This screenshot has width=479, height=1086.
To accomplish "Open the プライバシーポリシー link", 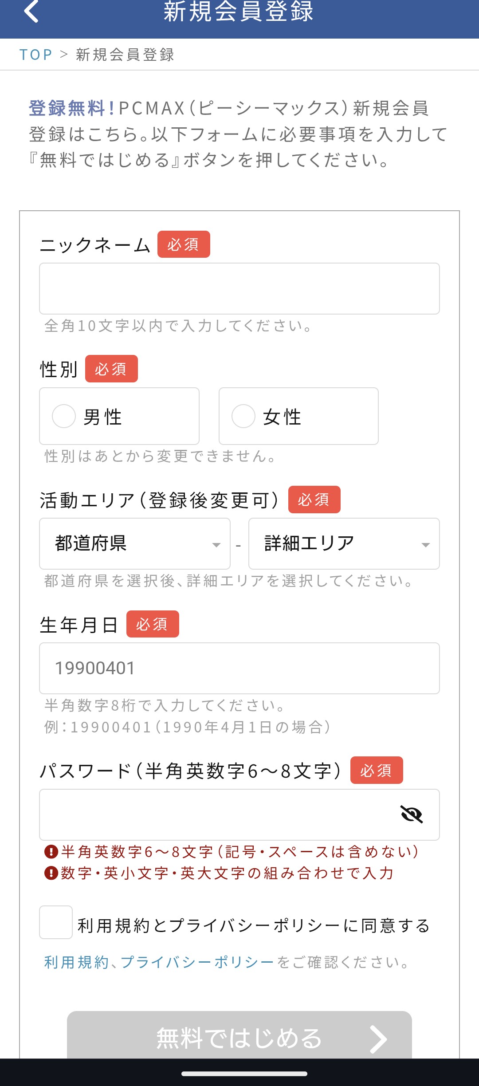I will coord(197,962).
